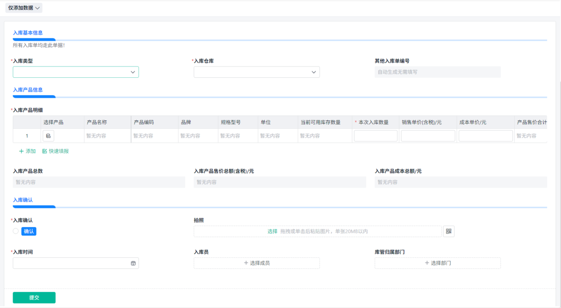Select the 确认 radio button
The image size is (561, 308).
(x=16, y=231)
